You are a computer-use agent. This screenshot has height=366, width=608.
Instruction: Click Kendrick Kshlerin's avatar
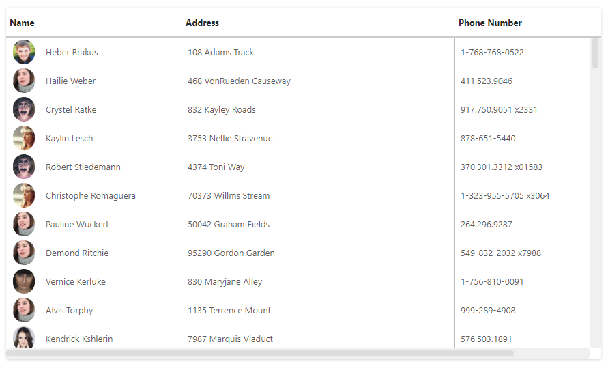tap(24, 337)
